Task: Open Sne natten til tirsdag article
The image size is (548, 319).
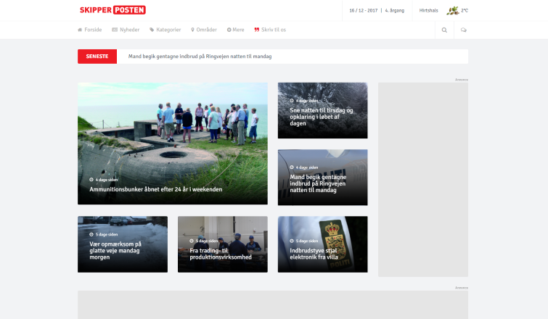Action: click(x=322, y=117)
